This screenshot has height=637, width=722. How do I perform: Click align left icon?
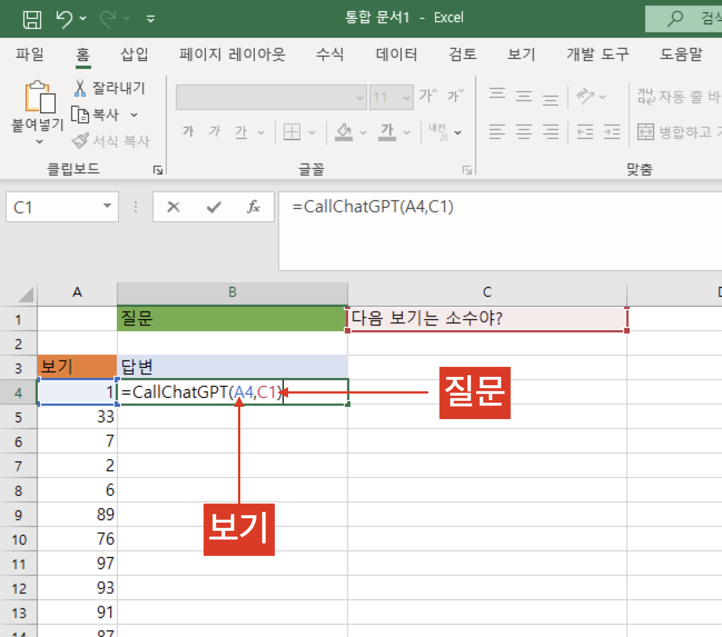pyautogui.click(x=497, y=132)
